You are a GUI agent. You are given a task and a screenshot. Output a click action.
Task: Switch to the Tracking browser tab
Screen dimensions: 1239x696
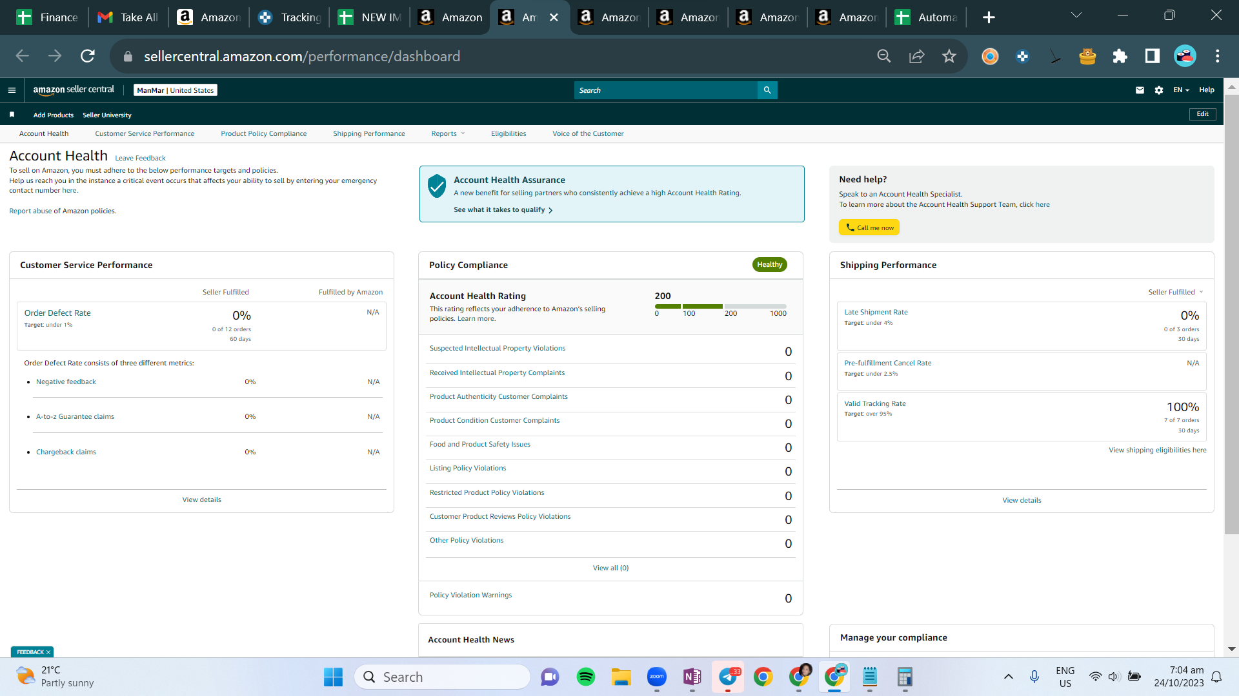[x=289, y=17]
